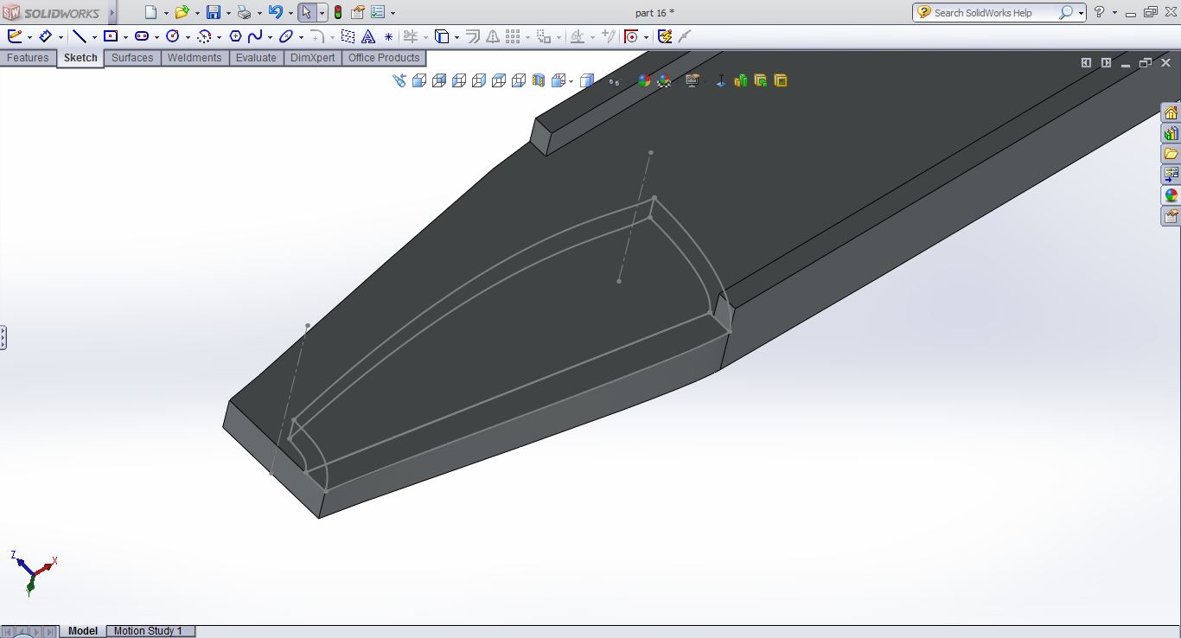Open the Circle tool dropdown arrow
Screen dimensions: 1181x638
pos(188,37)
